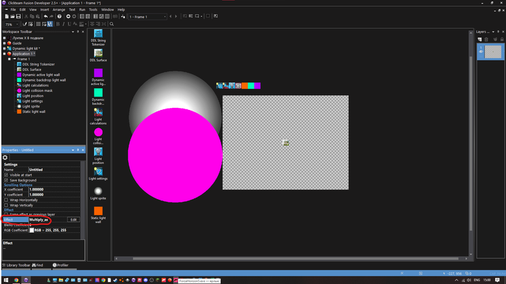Select DDL Surface object in object bar
This screenshot has width=506, height=284.
[98, 55]
